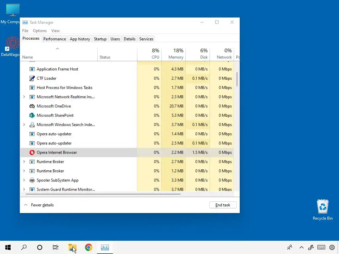
Task: Open Task View on the taskbar
Action: point(56,247)
